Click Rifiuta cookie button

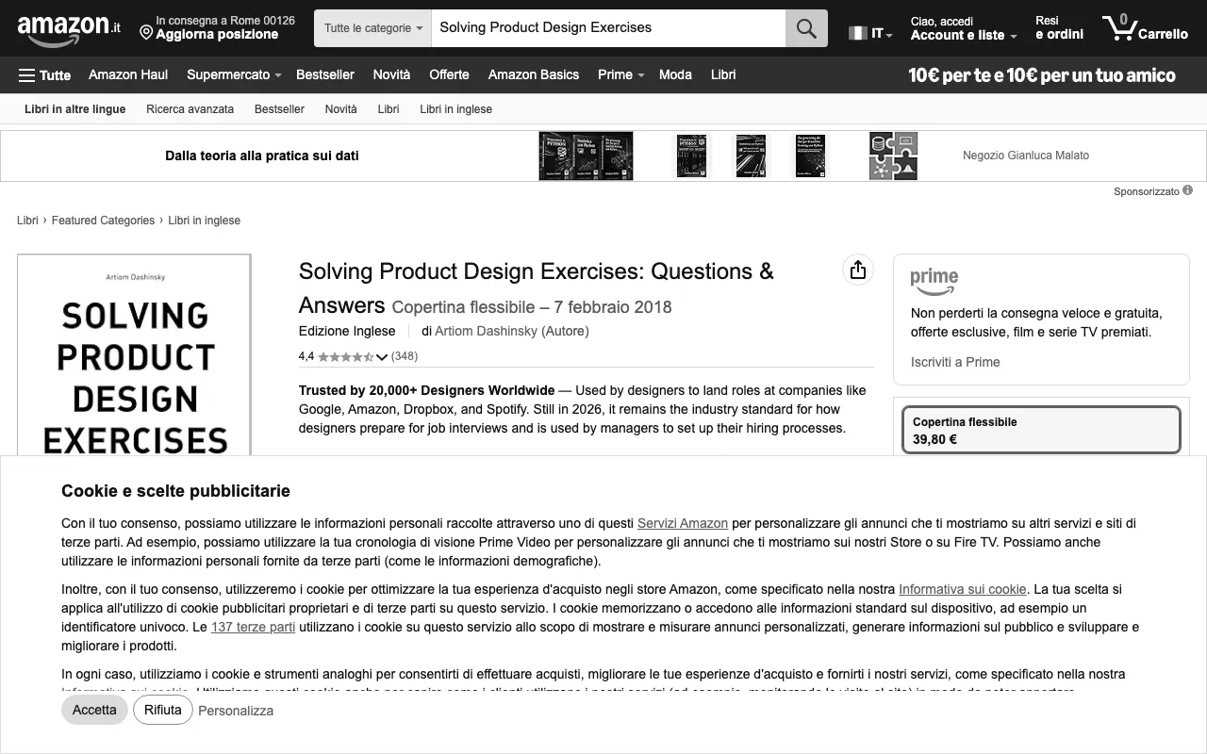pos(163,710)
